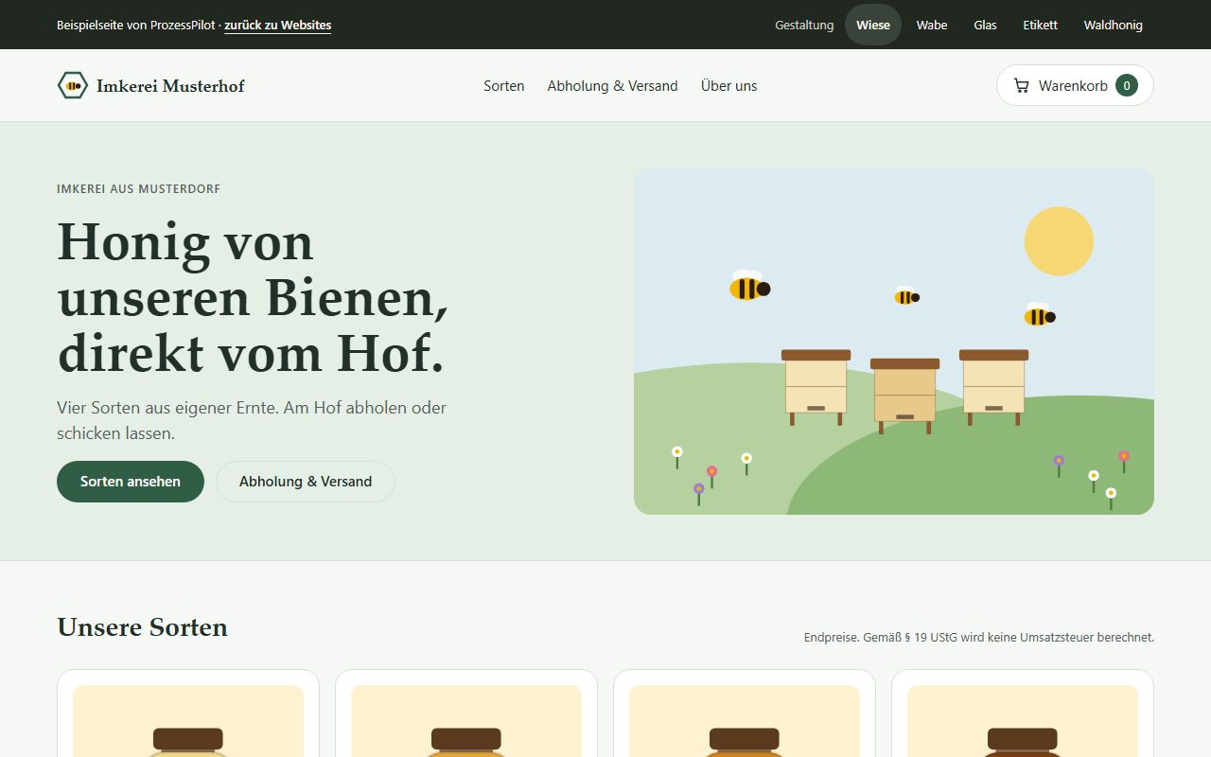
Task: Open the Sorten navigation item
Action: tap(504, 85)
